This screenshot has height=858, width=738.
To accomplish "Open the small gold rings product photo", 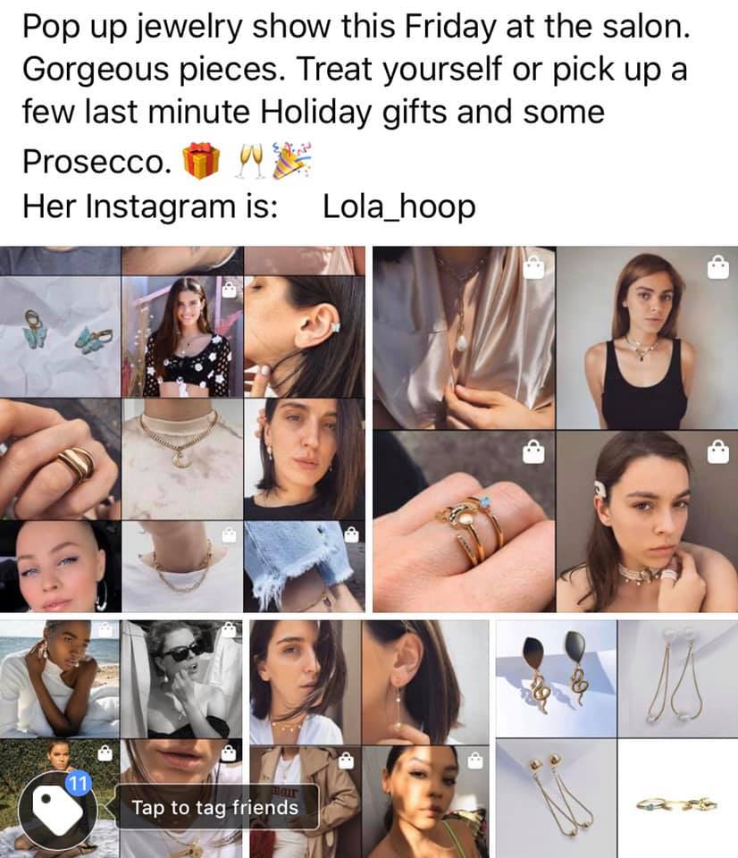I will 678,798.
